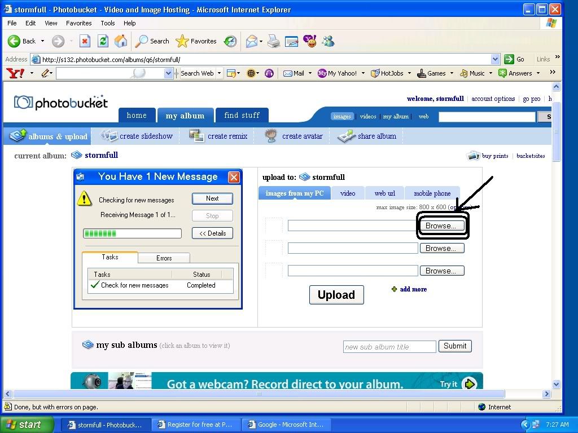Switch to the find stuff tab
This screenshot has width=578, height=433.
point(242,115)
